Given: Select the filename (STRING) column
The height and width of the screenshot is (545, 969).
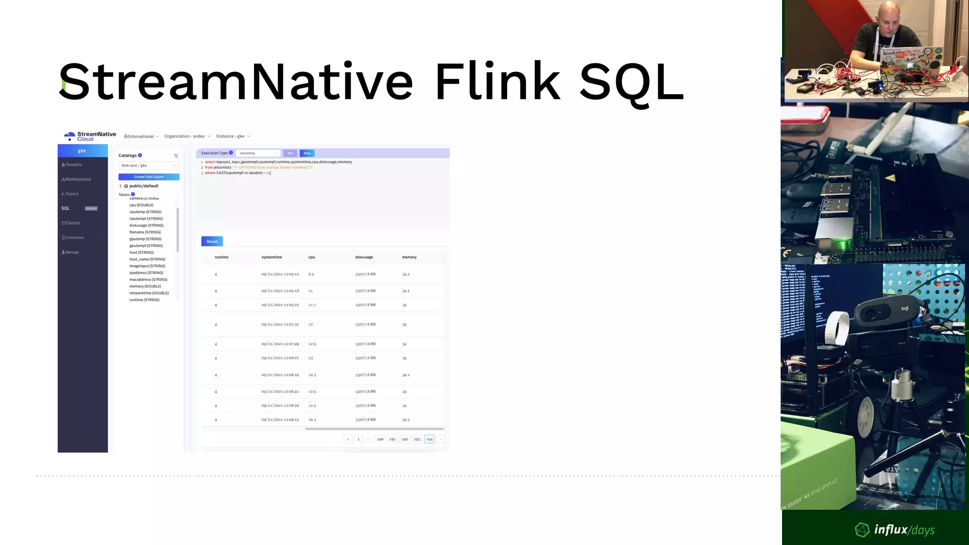Looking at the screenshot, I should click(145, 232).
